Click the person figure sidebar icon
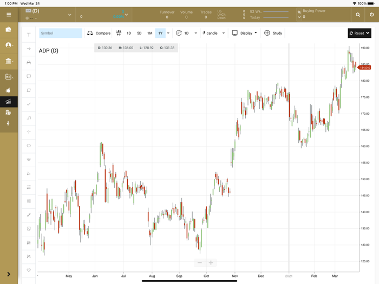 (x=8, y=123)
